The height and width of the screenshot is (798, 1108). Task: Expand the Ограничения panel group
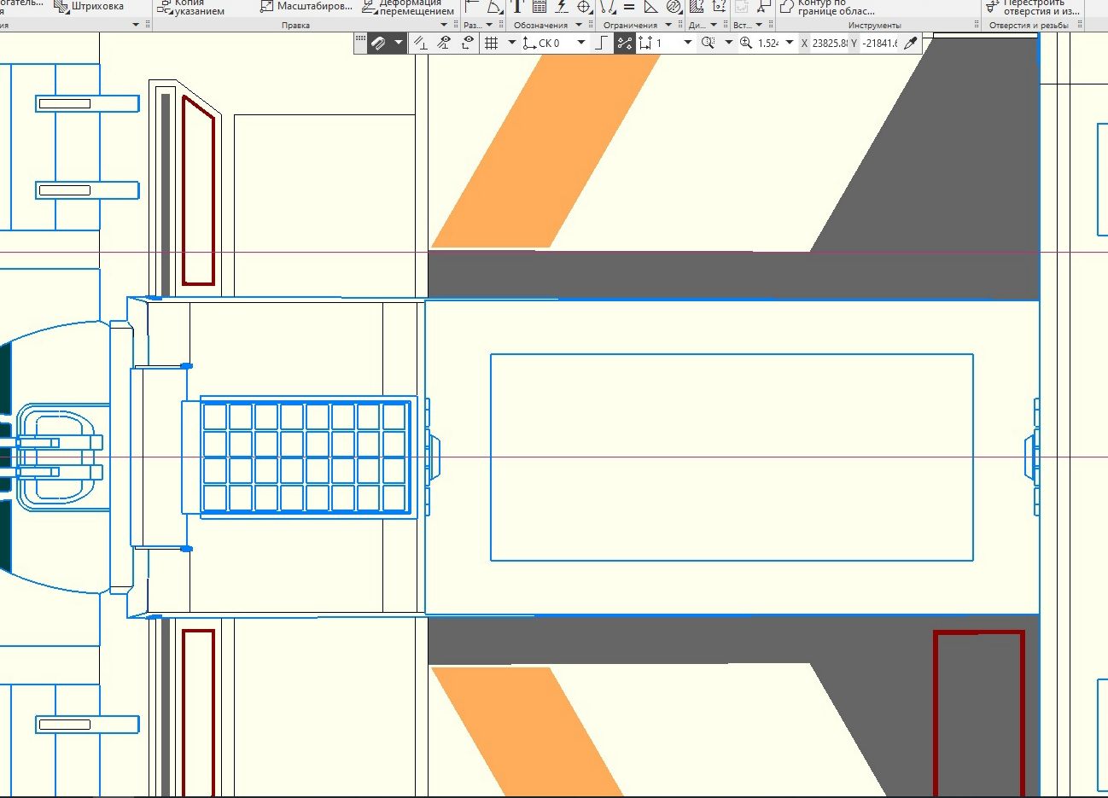coord(668,25)
